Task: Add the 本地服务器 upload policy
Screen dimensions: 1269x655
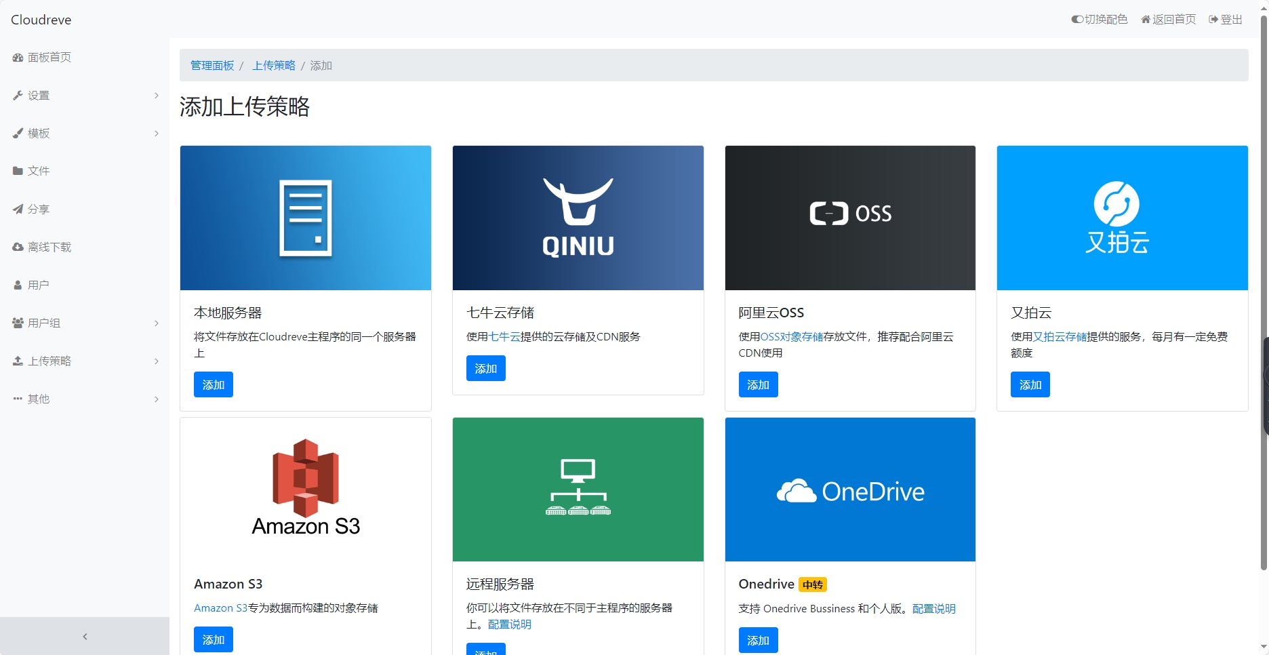Action: click(x=214, y=384)
